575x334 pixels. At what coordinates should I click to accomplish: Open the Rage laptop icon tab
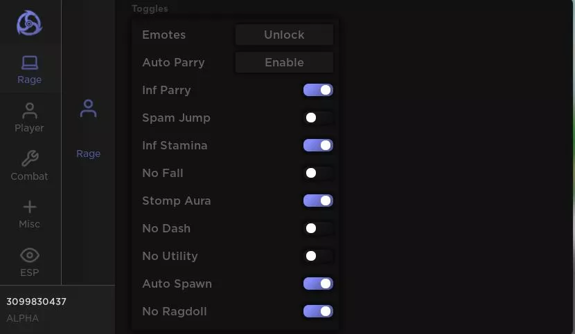pyautogui.click(x=29, y=63)
